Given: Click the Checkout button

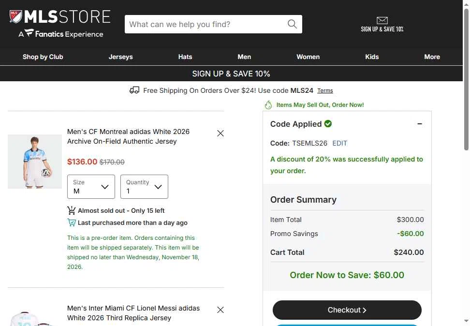Looking at the screenshot, I should coord(347,310).
